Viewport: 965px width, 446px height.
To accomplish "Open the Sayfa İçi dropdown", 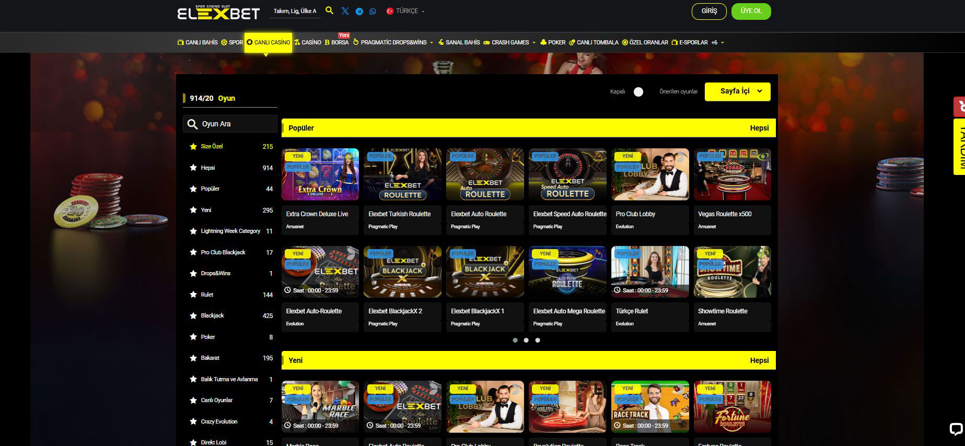I will pos(737,91).
